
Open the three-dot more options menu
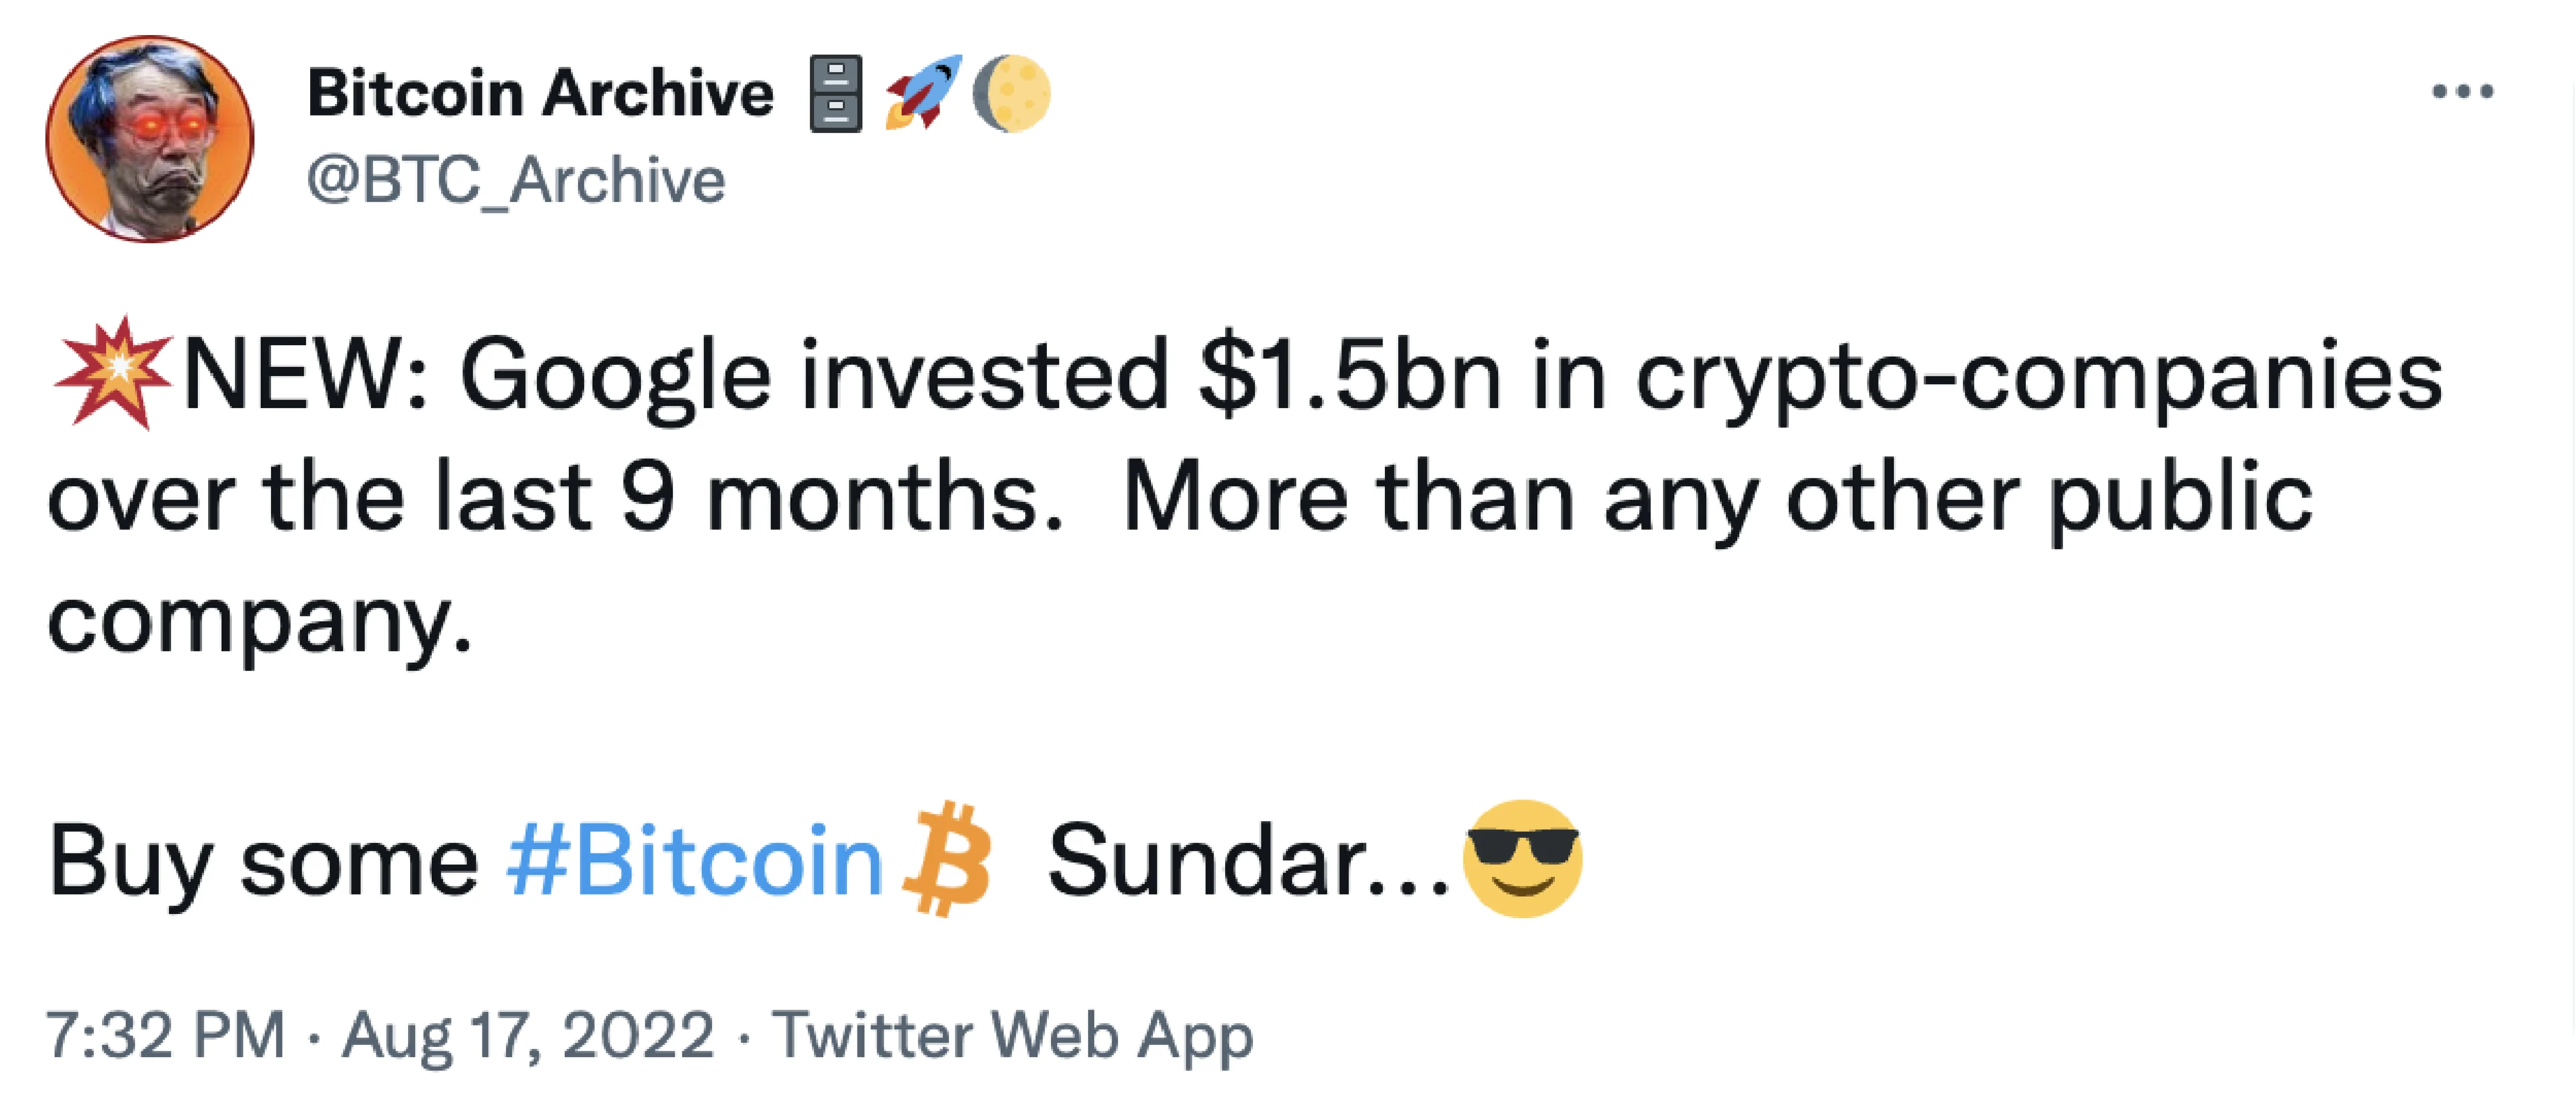[x=2462, y=93]
